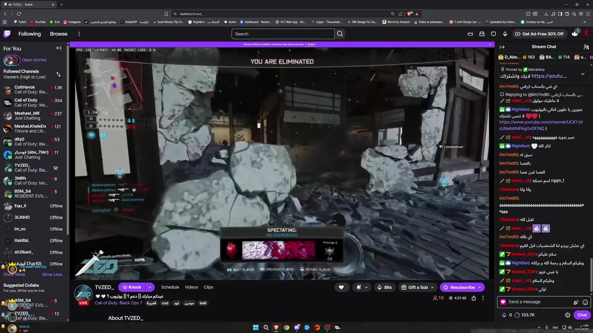This screenshot has height=333, width=593.
Task: Click the Disable streamer mode link
Action: tap(311, 44)
